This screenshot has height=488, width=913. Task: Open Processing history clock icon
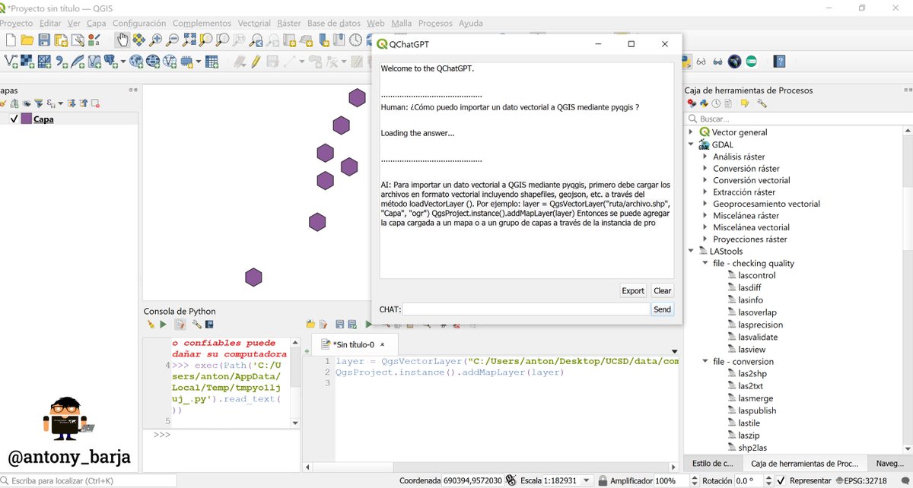click(x=716, y=103)
